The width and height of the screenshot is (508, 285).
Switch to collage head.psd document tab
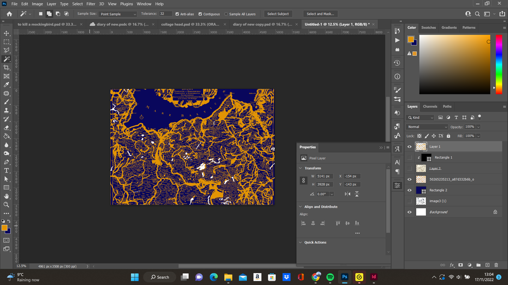click(x=190, y=24)
